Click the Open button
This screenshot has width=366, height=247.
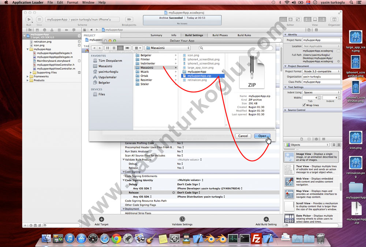pyautogui.click(x=262, y=136)
